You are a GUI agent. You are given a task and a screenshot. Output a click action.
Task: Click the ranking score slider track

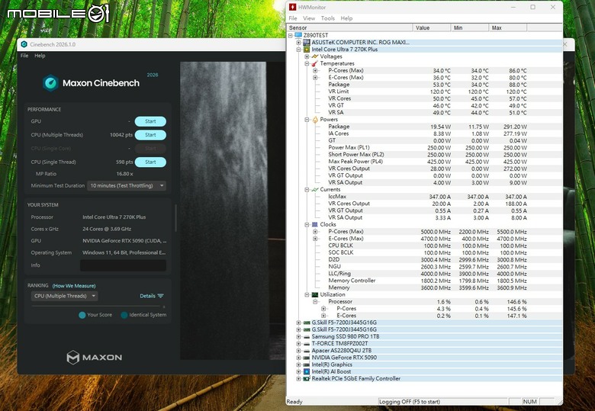pos(98,307)
